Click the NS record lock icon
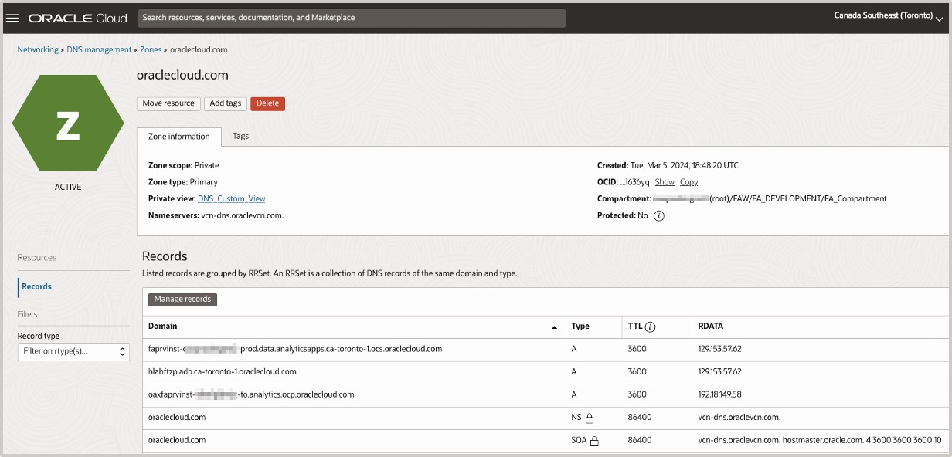Viewport: 952px width, 457px height. pos(590,418)
